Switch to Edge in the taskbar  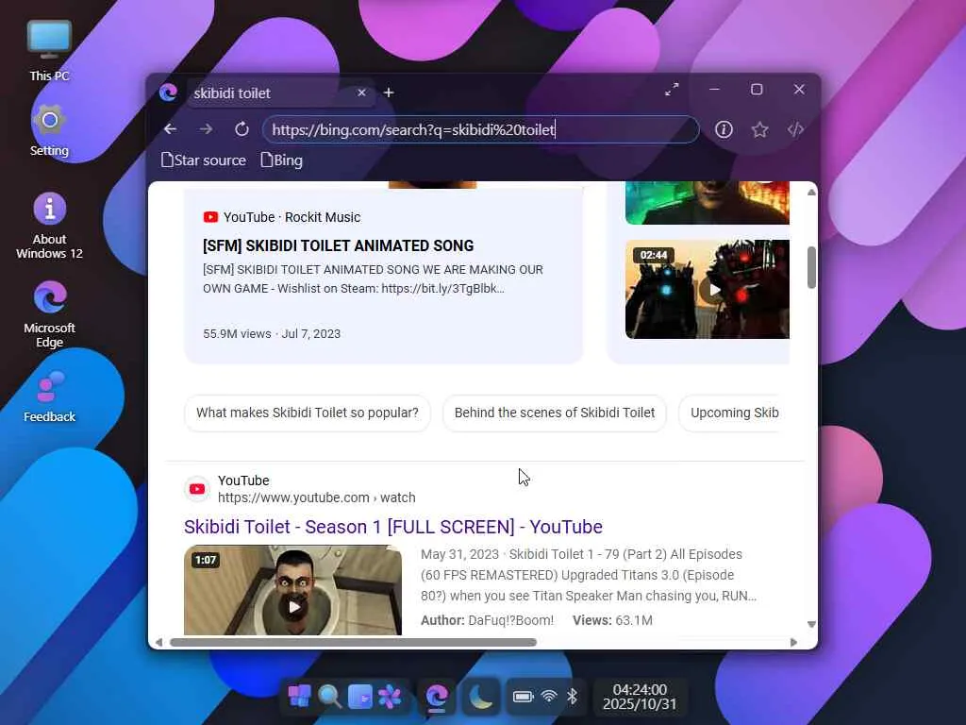437,697
